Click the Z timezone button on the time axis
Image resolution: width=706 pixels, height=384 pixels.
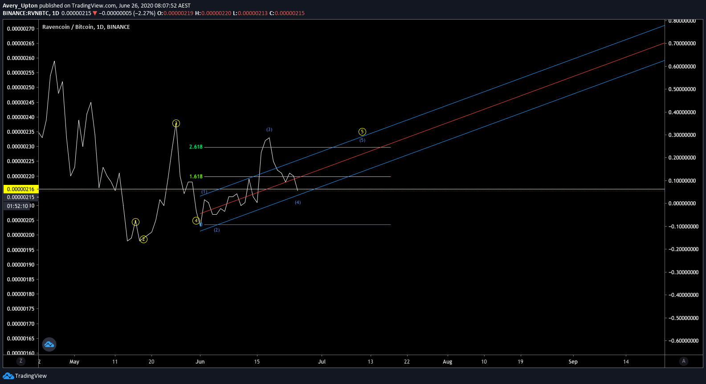[20, 361]
